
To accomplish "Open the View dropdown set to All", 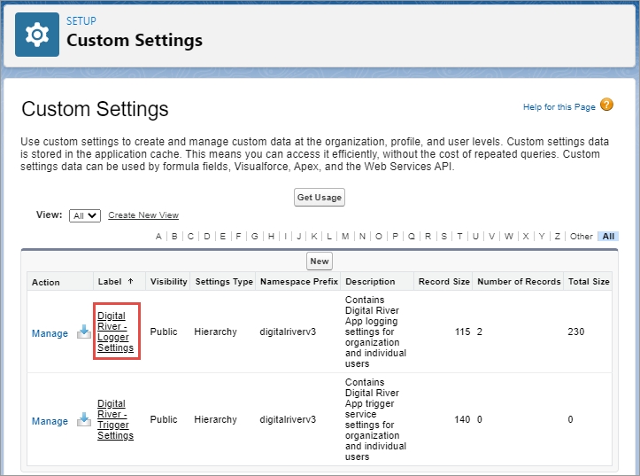I will (85, 215).
